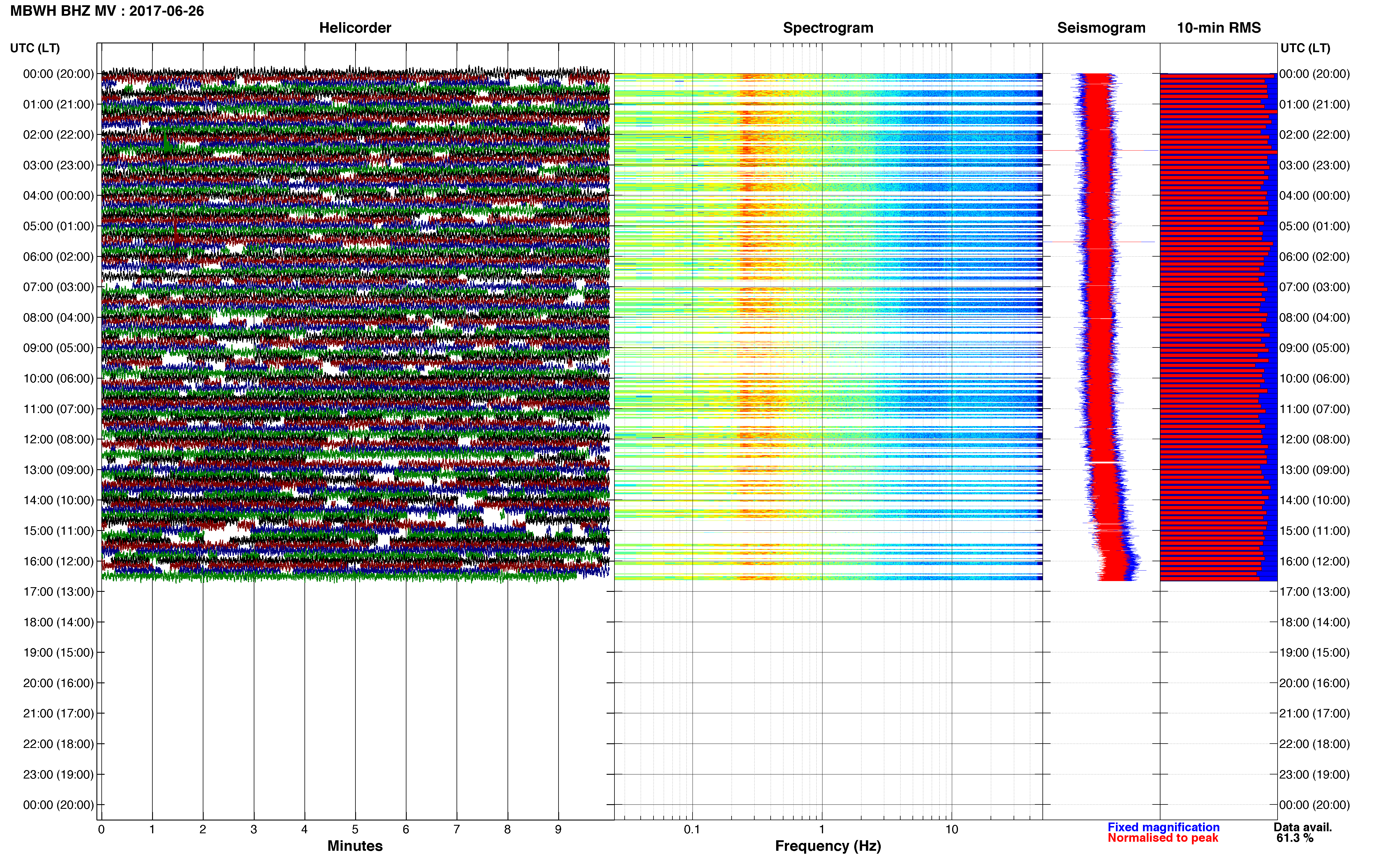Click the blue 'Fixed magnification' legend text
This screenshot has height=863, width=1381.
[1163, 827]
